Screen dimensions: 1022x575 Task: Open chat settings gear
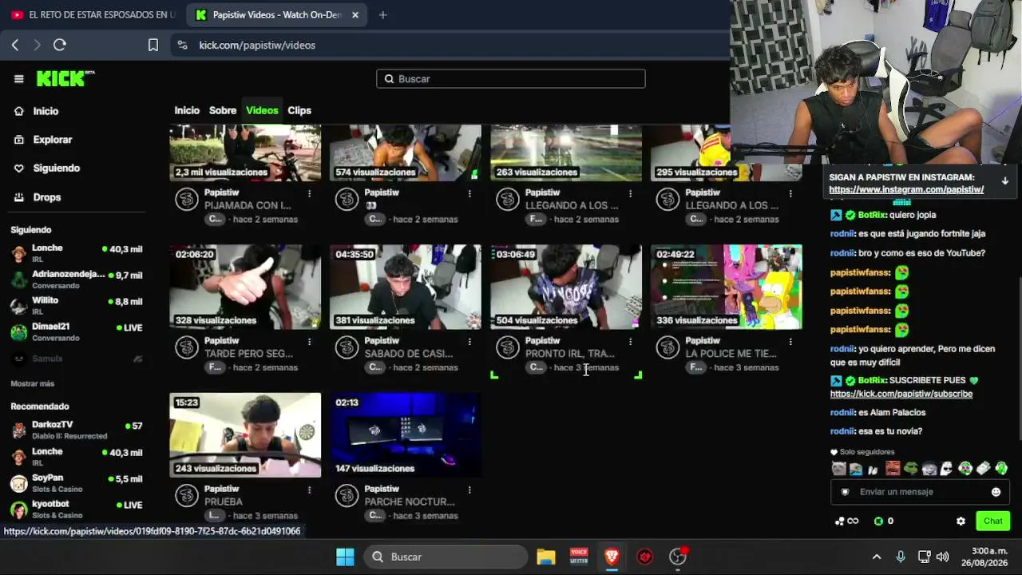[961, 521]
